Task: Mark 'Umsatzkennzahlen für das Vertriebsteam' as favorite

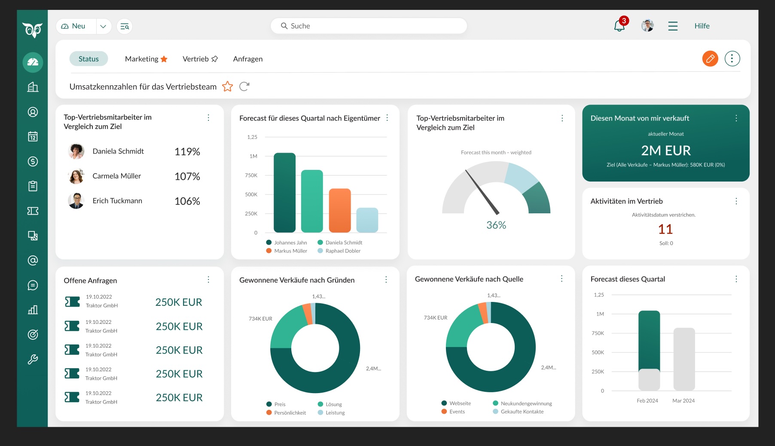Action: 228,86
